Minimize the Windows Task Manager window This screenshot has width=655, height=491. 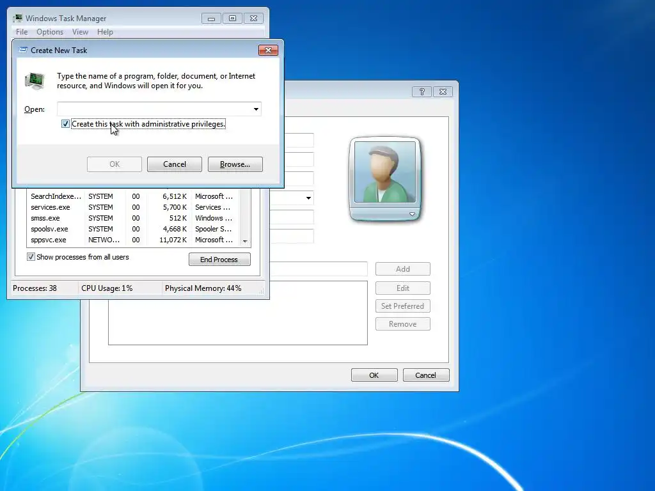[x=211, y=19]
